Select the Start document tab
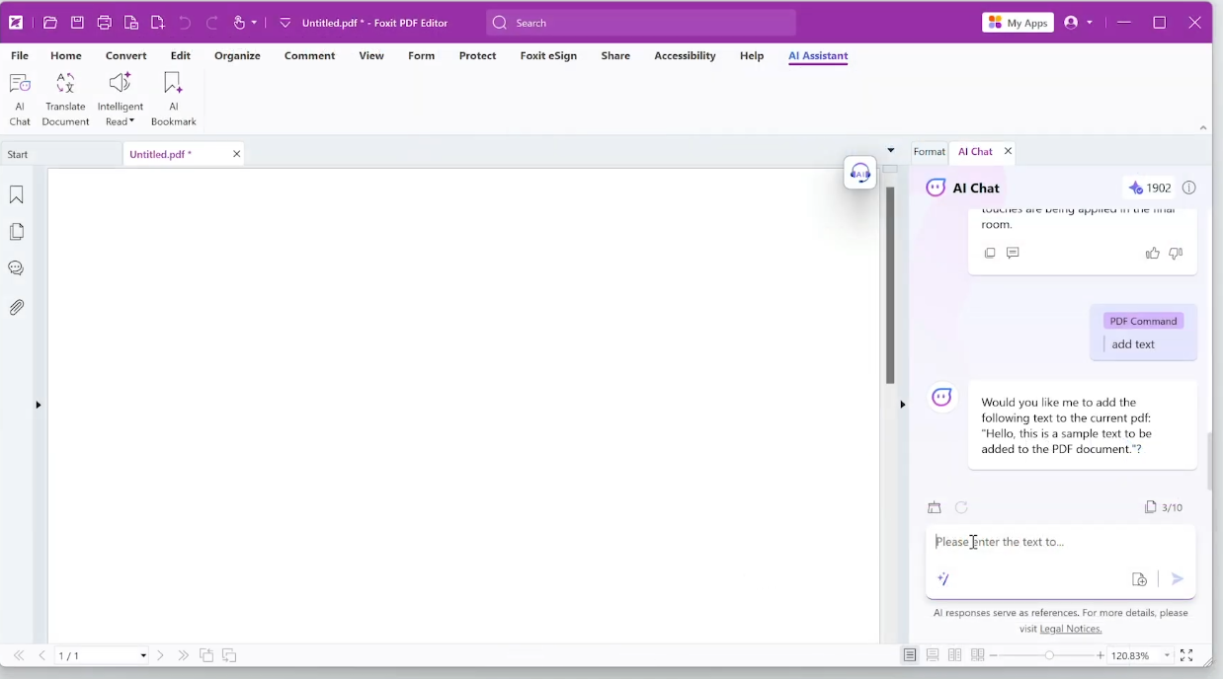1223x679 pixels. coord(59,154)
